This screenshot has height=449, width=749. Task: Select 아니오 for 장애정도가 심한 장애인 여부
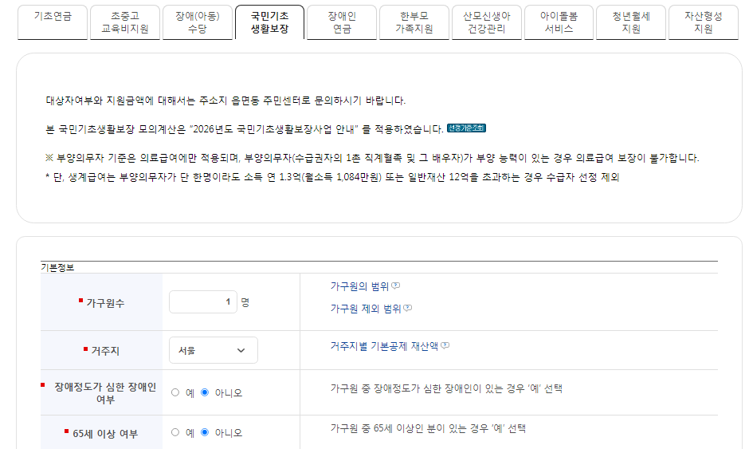[x=205, y=392]
